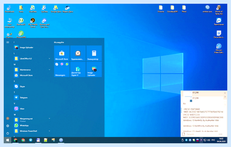Screen dimensions: 231x147
Task: Open the Image Uploader tile
Action: point(94,69)
